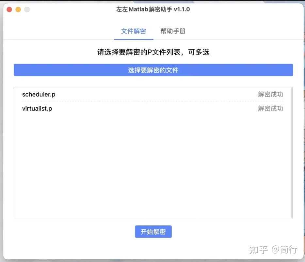Viewport: 305px width, 262px height.
Task: Select virtualist.p in the file list
Action: click(x=37, y=108)
